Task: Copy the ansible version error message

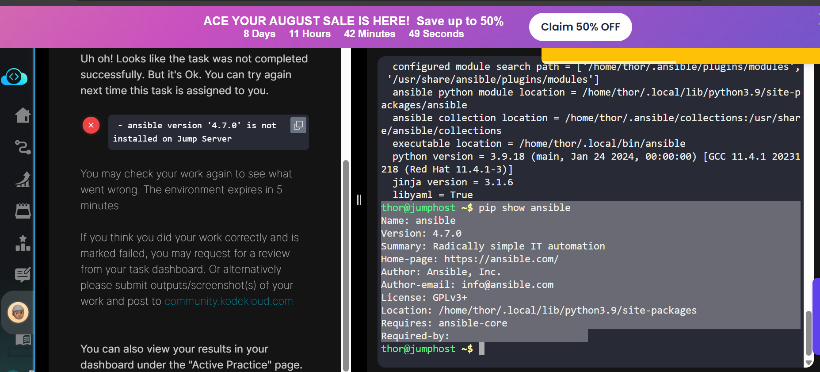Action: click(298, 125)
